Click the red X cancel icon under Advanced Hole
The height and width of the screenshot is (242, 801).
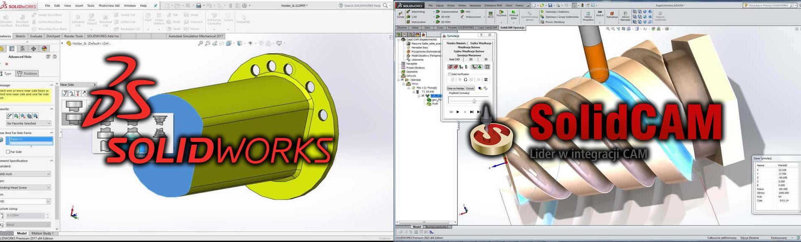click(6, 64)
